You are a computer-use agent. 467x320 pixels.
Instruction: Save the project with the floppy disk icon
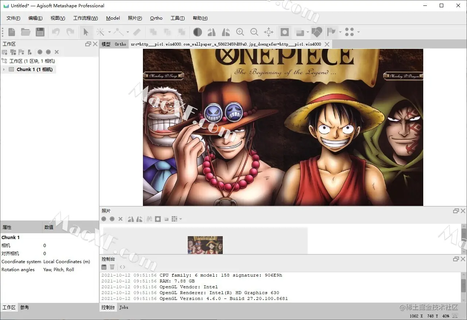(40, 32)
